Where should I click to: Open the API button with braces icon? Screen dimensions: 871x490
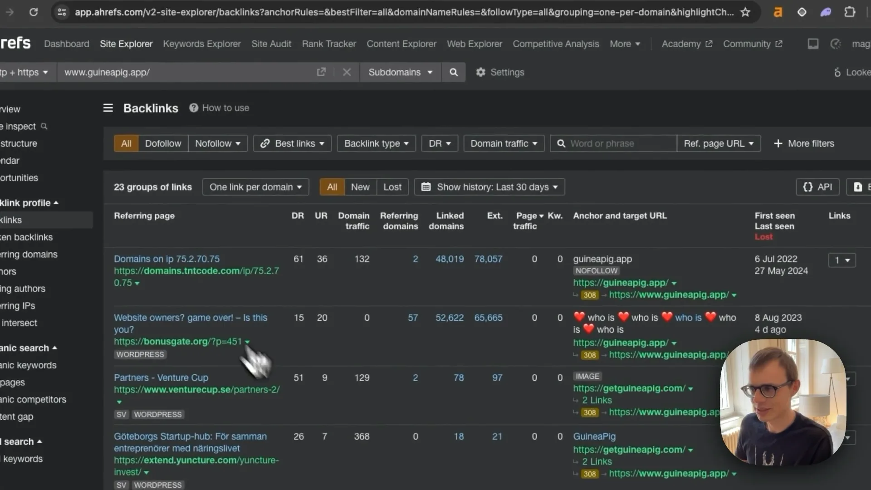click(817, 187)
